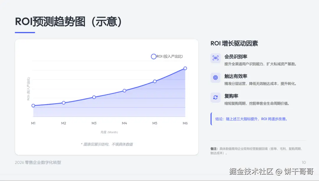Image resolution: width=319 pixels, height=181 pixels.
Task: Click the member recognition scan icon
Action: [x=215, y=58]
